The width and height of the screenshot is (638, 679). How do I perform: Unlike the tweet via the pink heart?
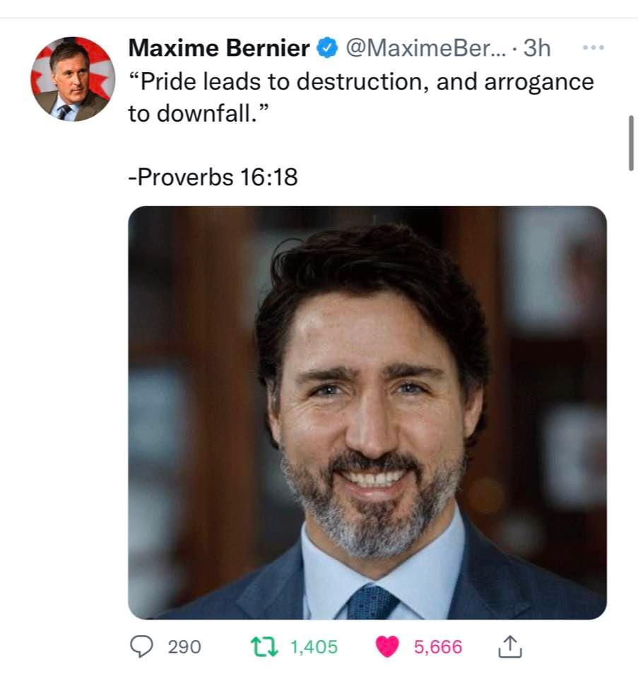pyautogui.click(x=387, y=646)
